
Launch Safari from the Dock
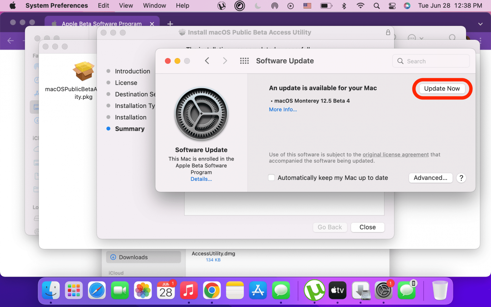pos(97,290)
